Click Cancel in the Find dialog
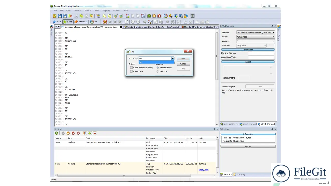The width and height of the screenshot is (331, 186). (x=183, y=64)
